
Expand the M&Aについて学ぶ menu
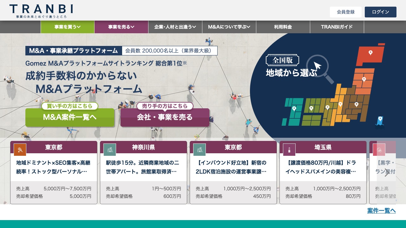(229, 27)
